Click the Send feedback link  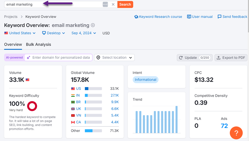[232, 17]
